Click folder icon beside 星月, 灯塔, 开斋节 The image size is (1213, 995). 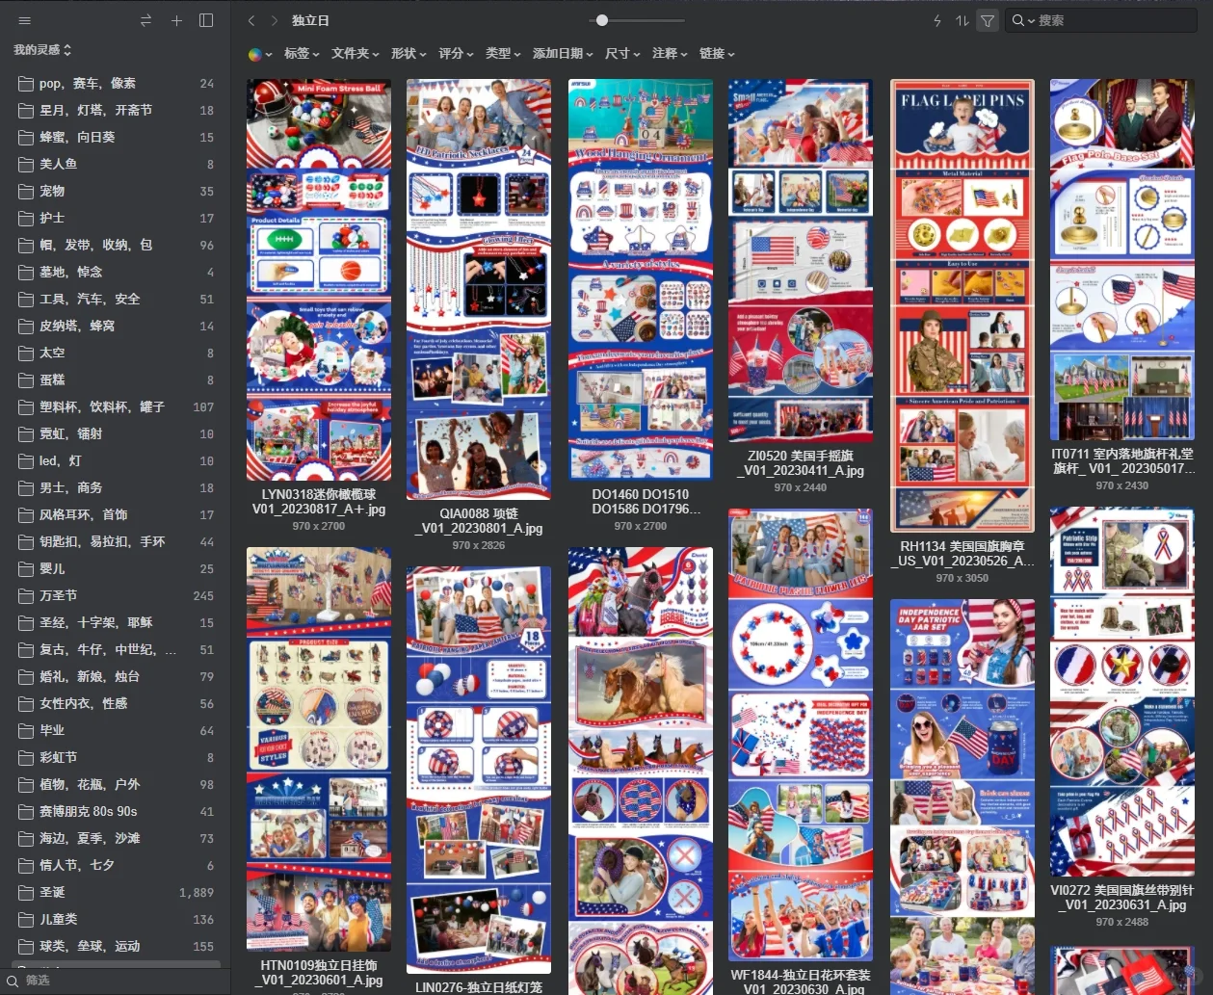click(26, 111)
